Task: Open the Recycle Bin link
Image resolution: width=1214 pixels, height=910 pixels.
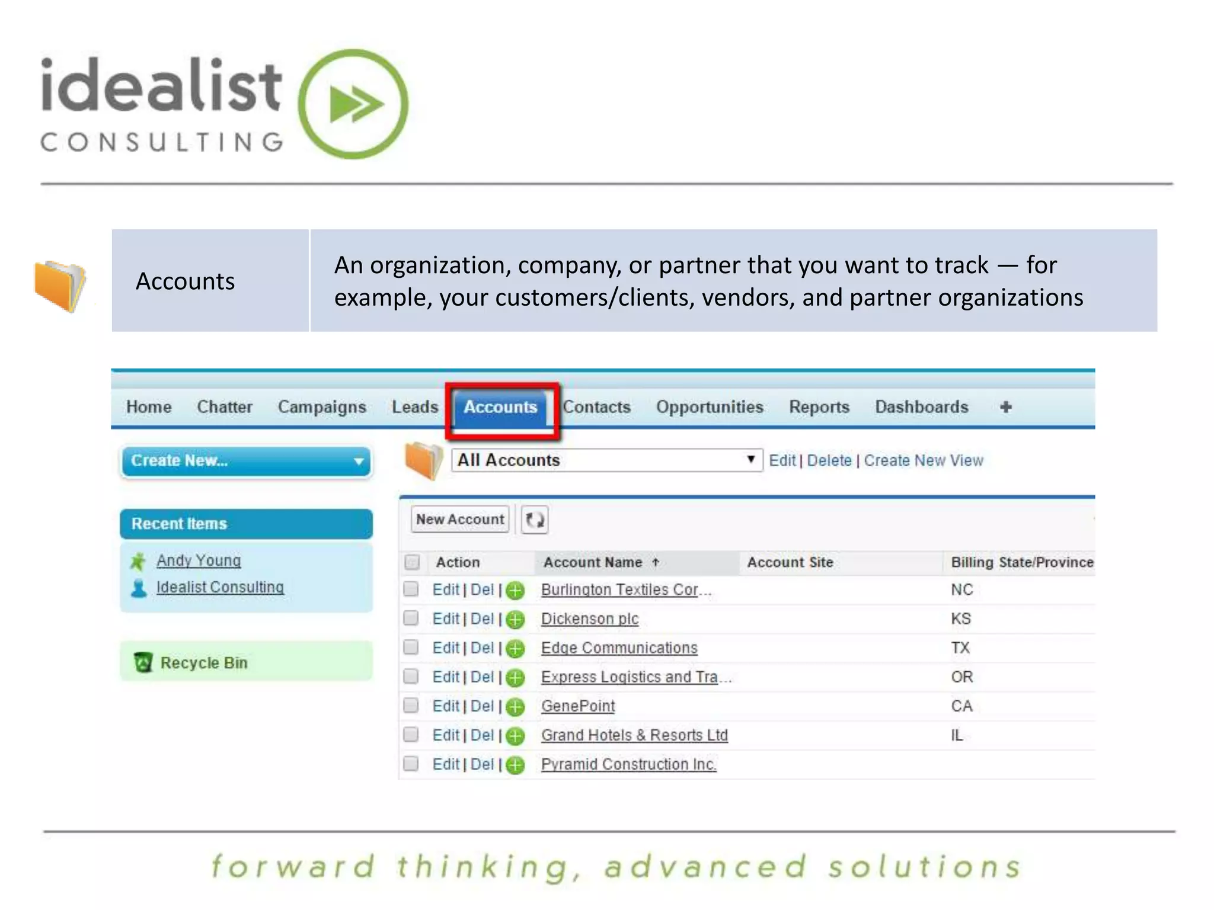Action: point(204,663)
